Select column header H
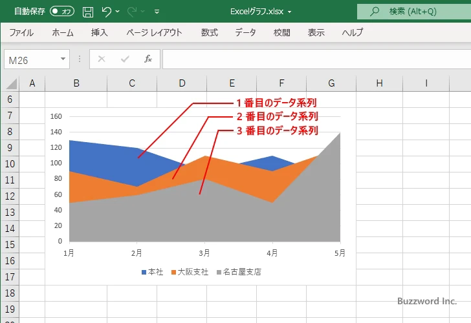 (379, 83)
